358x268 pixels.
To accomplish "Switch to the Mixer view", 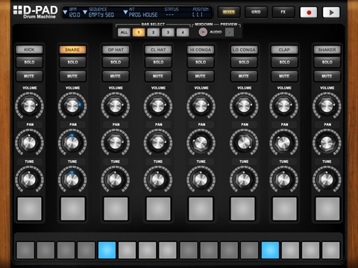I will (x=229, y=12).
